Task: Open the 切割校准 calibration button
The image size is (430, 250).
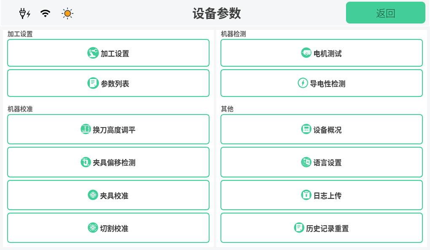Action: tap(108, 228)
